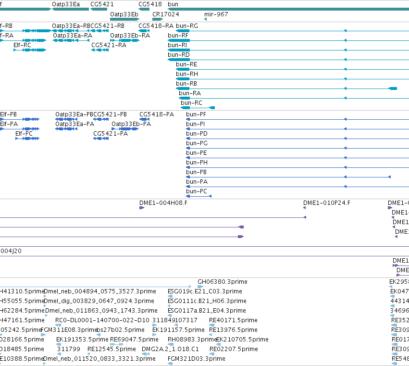Select the Oatp33Eb gene bar
Viewport: 409px width, 366px height.
coord(124,19)
